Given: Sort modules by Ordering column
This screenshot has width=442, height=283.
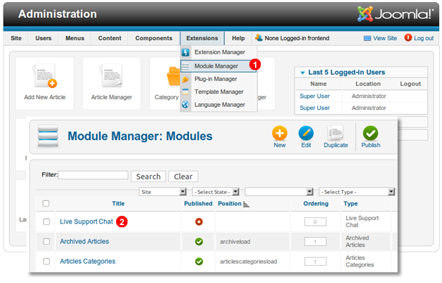Looking at the screenshot, I should pos(316,204).
